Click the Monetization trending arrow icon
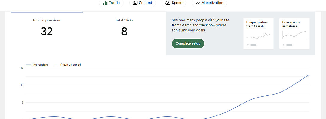326x119 pixels. point(198,3)
